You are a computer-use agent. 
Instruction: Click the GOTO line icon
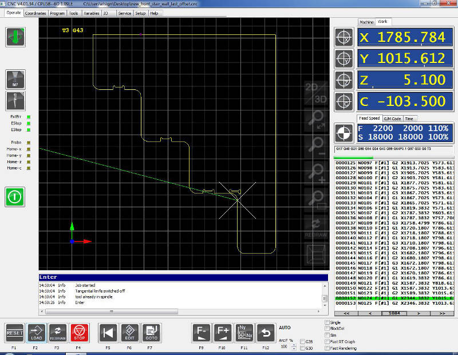[x=151, y=333]
